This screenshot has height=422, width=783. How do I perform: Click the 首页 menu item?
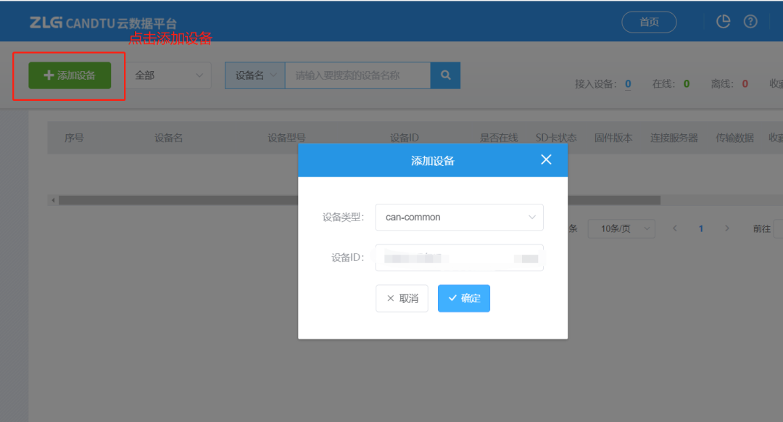[x=649, y=22]
